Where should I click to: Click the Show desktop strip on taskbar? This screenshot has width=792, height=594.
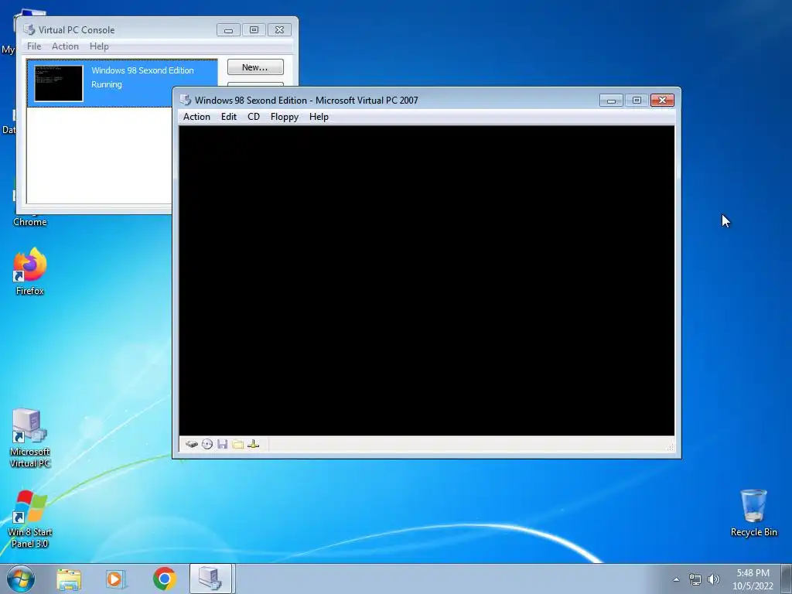pos(787,579)
